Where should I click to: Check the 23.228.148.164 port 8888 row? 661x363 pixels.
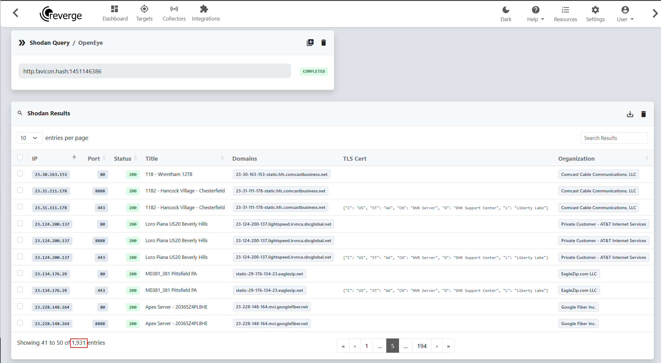[x=20, y=323]
